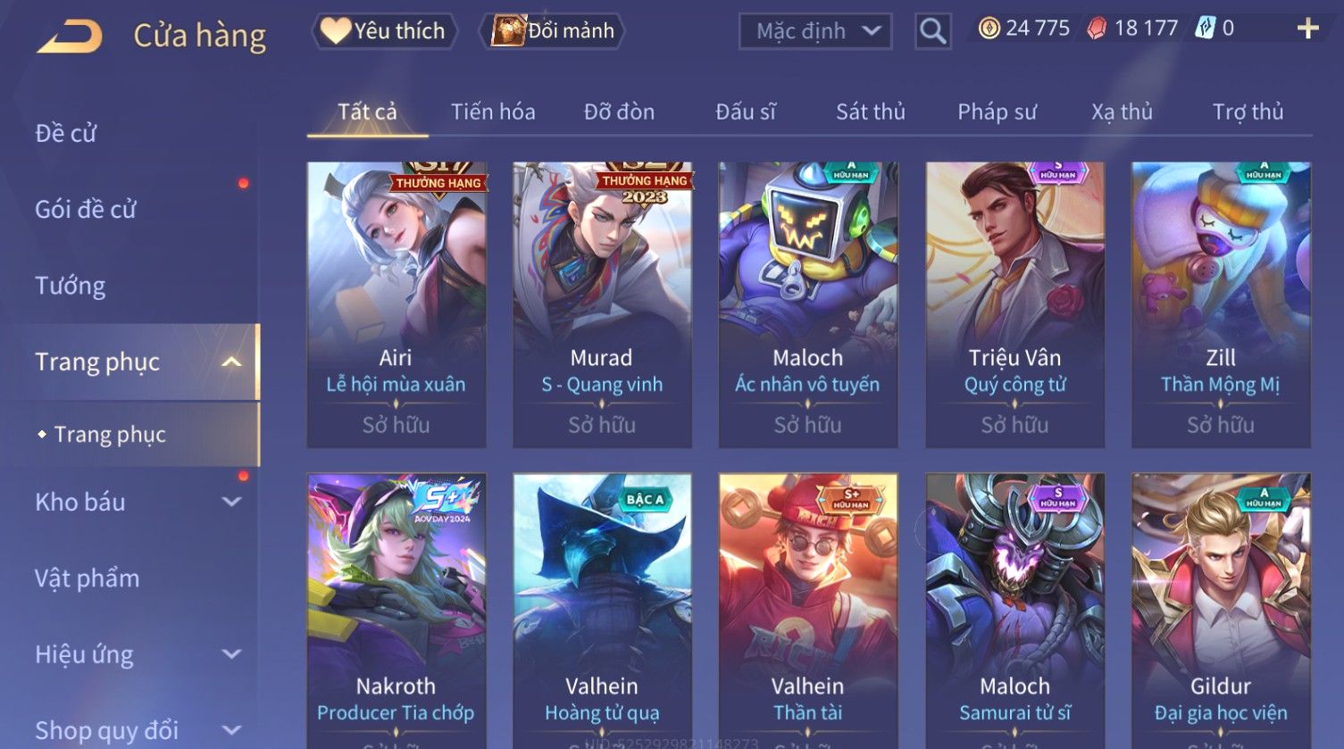Screen dimensions: 1344x749
Task: Switch to the Tiến hóa tab
Action: pyautogui.click(x=493, y=112)
